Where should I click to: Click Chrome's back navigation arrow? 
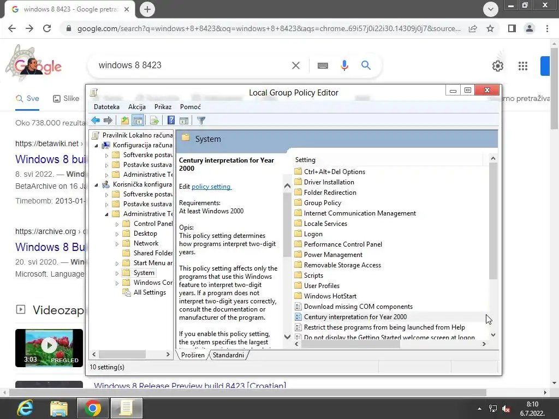coord(12,28)
